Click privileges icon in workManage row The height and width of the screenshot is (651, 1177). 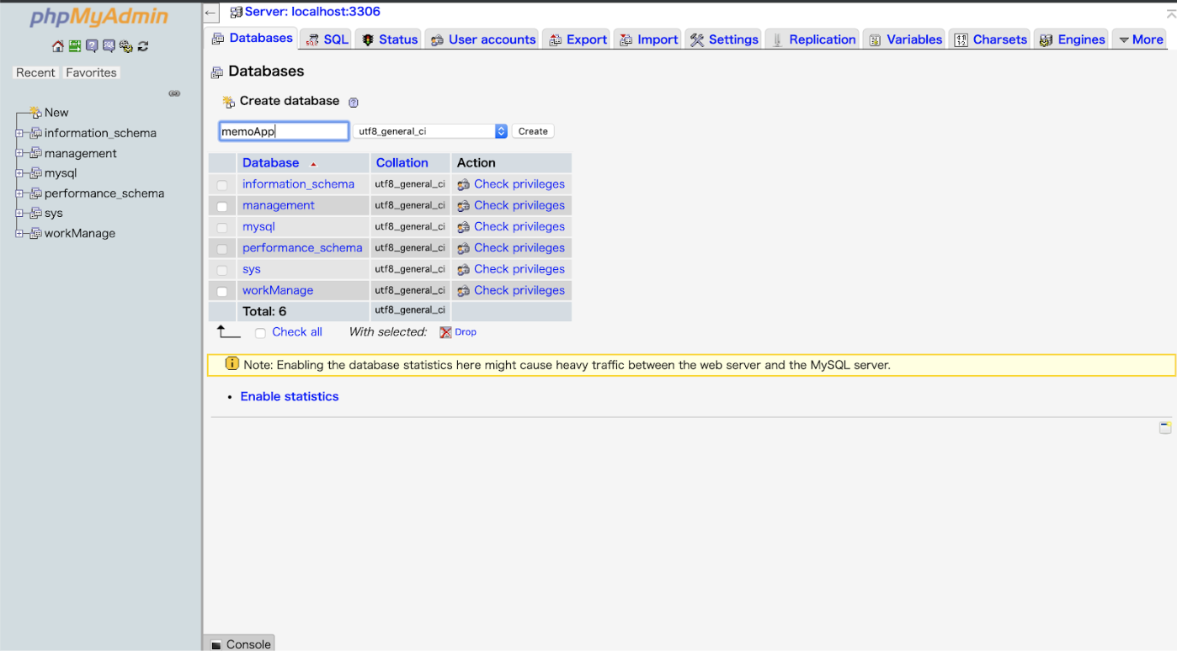click(463, 290)
